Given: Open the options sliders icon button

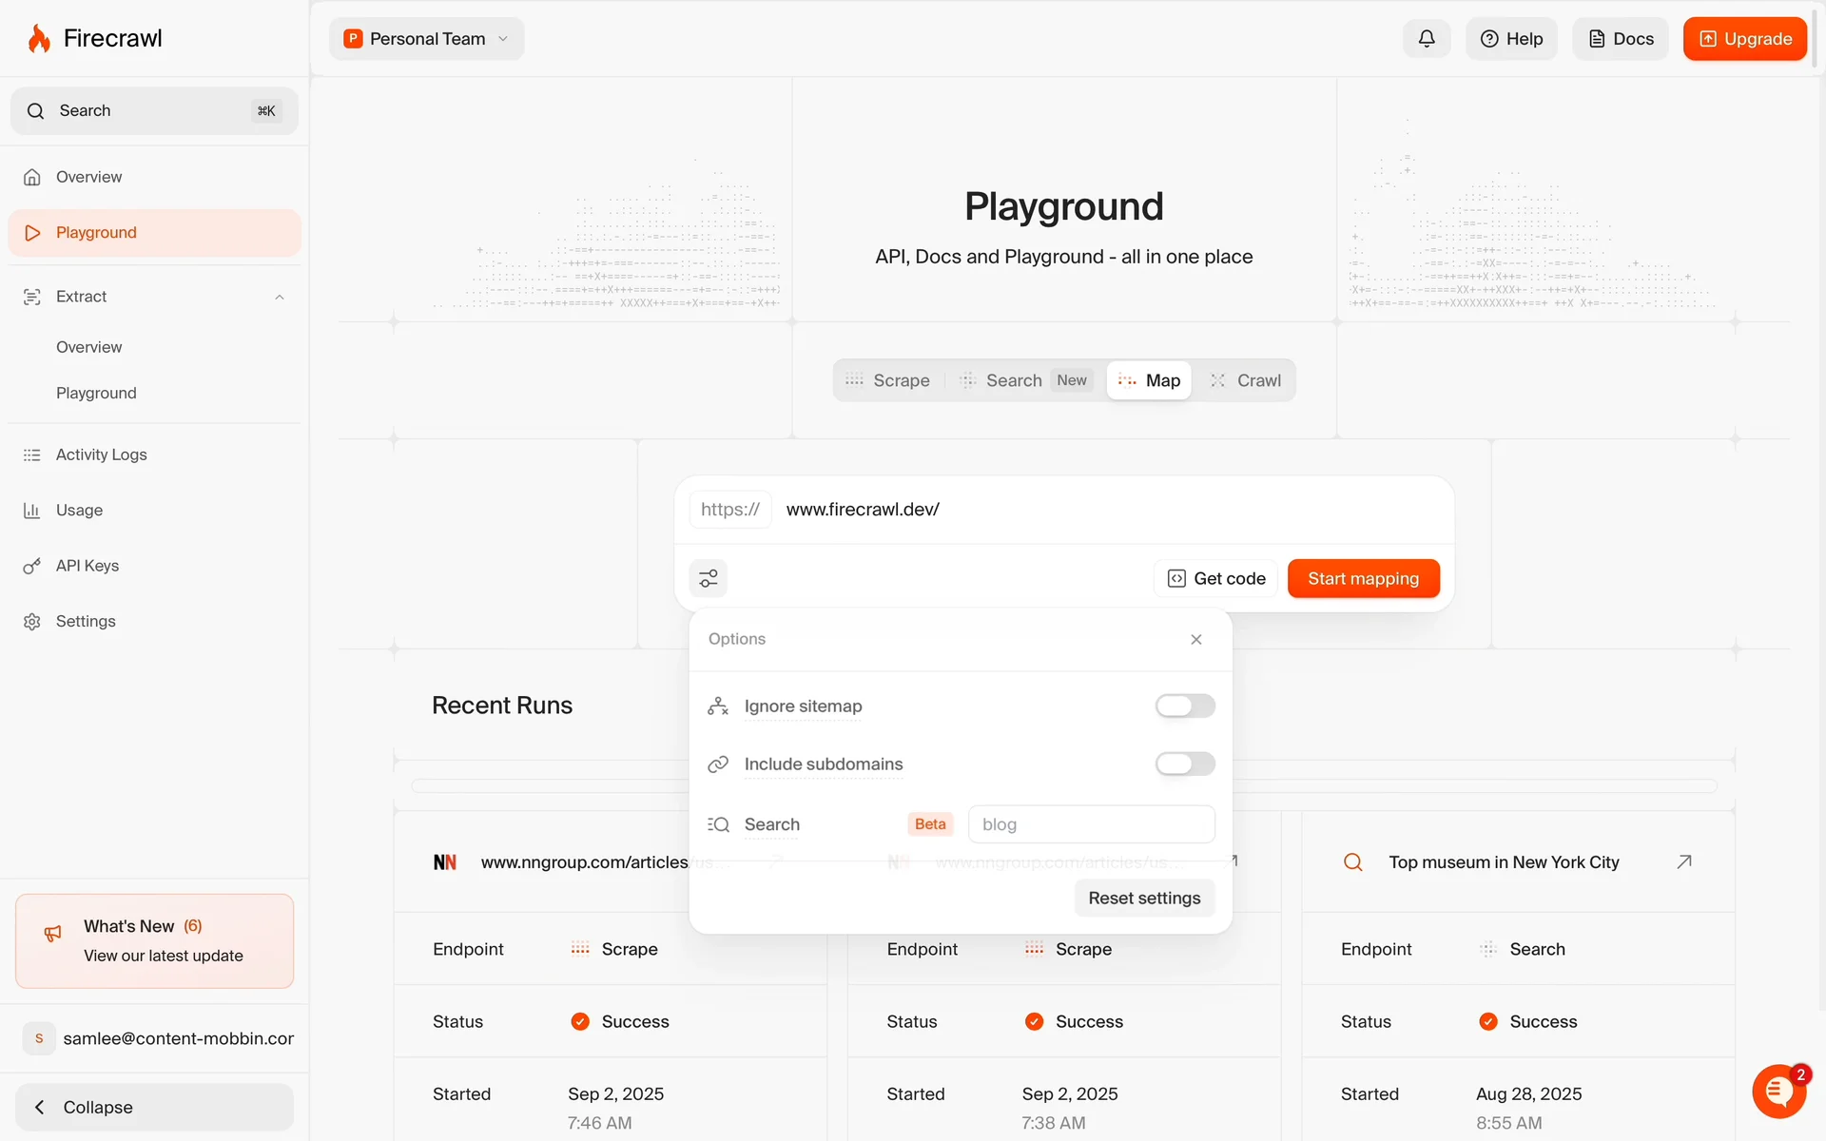Looking at the screenshot, I should click(709, 578).
